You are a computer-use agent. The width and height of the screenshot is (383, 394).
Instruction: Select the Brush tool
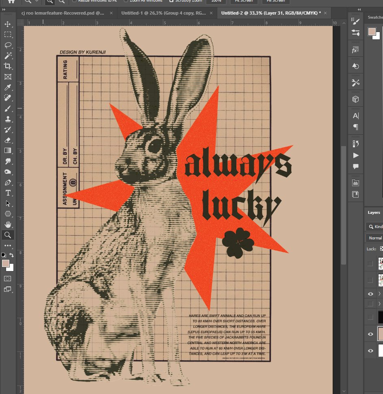click(x=8, y=109)
